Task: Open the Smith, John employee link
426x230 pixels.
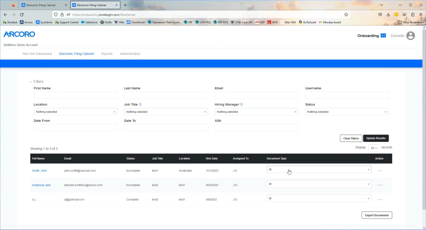Action: [39, 171]
